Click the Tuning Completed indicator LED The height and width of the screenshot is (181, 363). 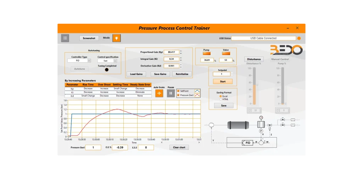107,70
